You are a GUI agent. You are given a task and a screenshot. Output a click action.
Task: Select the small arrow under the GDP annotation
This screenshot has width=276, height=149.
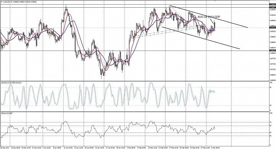point(211,21)
